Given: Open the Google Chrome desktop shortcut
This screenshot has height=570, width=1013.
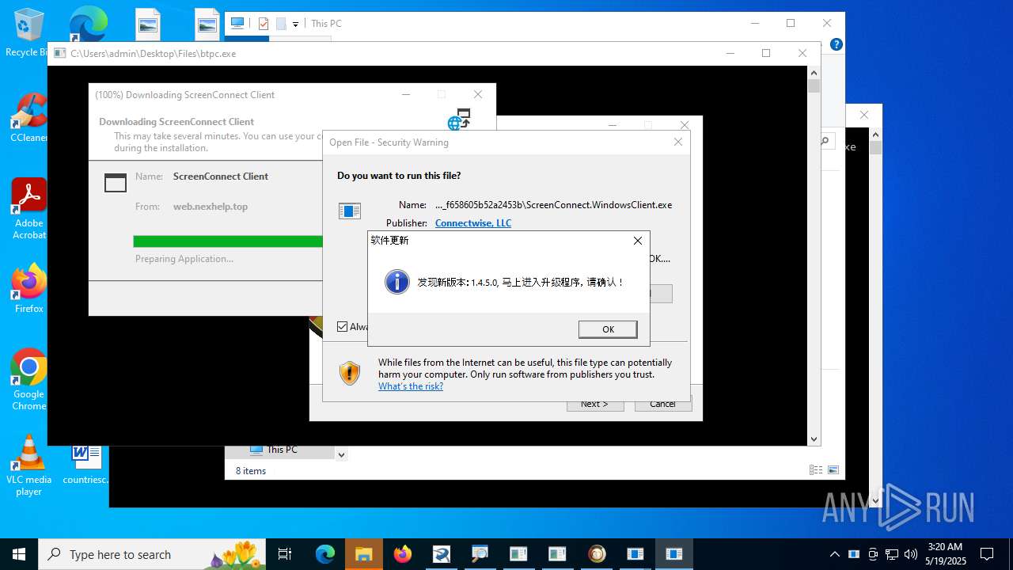Looking at the screenshot, I should [28, 380].
